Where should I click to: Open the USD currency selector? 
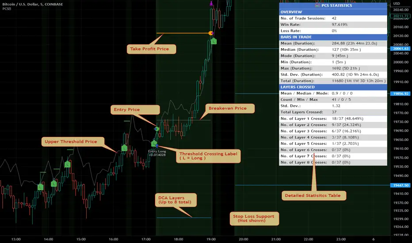[x=397, y=4]
